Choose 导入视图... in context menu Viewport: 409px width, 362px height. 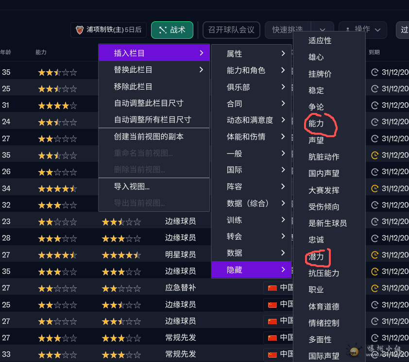132,186
